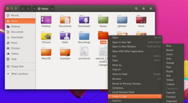The width and height of the screenshot is (188, 103).
Task: Select the preview.sh script file
Action: (84, 51)
